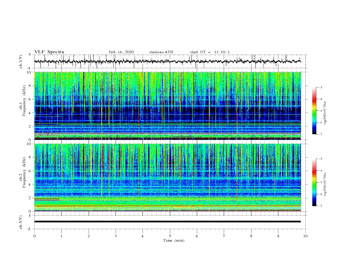
Task: Click the "8" tick on the time axis
Action: (251, 236)
